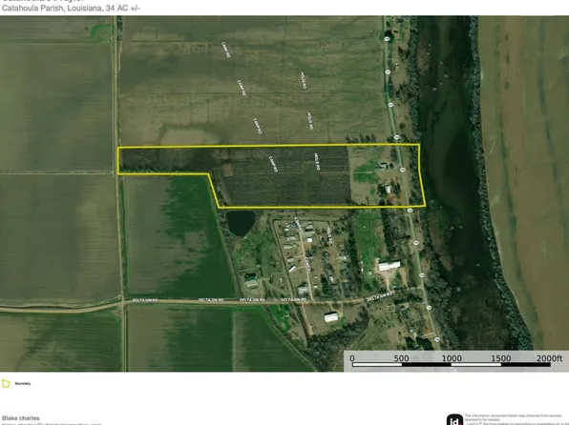Image resolution: width=569 pixels, height=425 pixels.
Task: Click the black 'id' logo icon
Action: coord(454,420)
